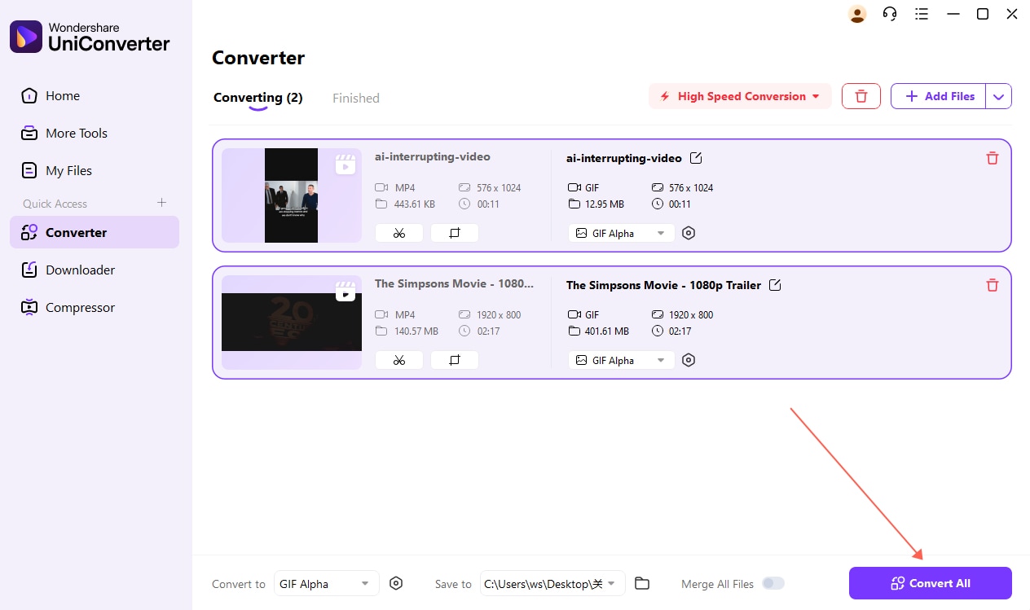Viewport: 1030px width, 610px height.
Task: Click the source title ai-interrupting-video
Action: point(433,156)
